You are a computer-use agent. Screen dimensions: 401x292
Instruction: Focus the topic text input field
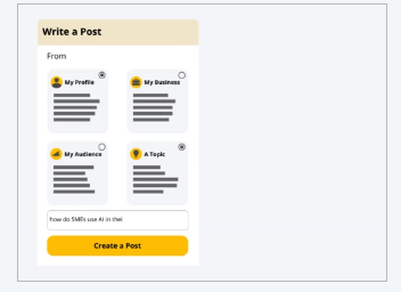point(117,220)
